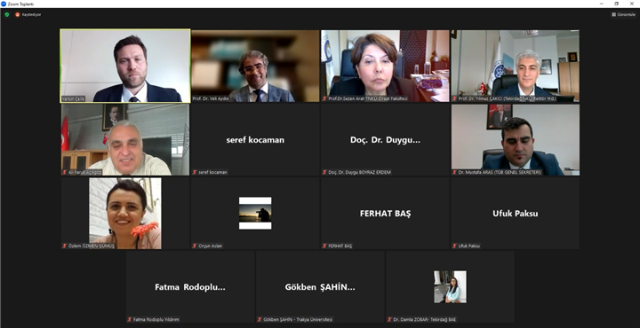
Task: Select Prof. Dr. Sezen Arat's video tile
Action: (x=385, y=66)
